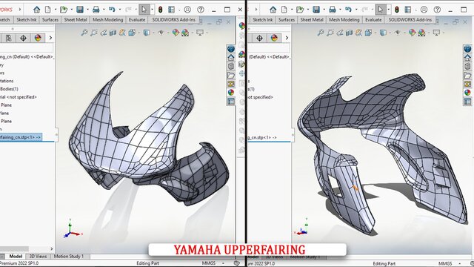The width and height of the screenshot is (474, 267).
Task: Open DimXpertManager crosshair tab in left panel
Action: click(23, 38)
